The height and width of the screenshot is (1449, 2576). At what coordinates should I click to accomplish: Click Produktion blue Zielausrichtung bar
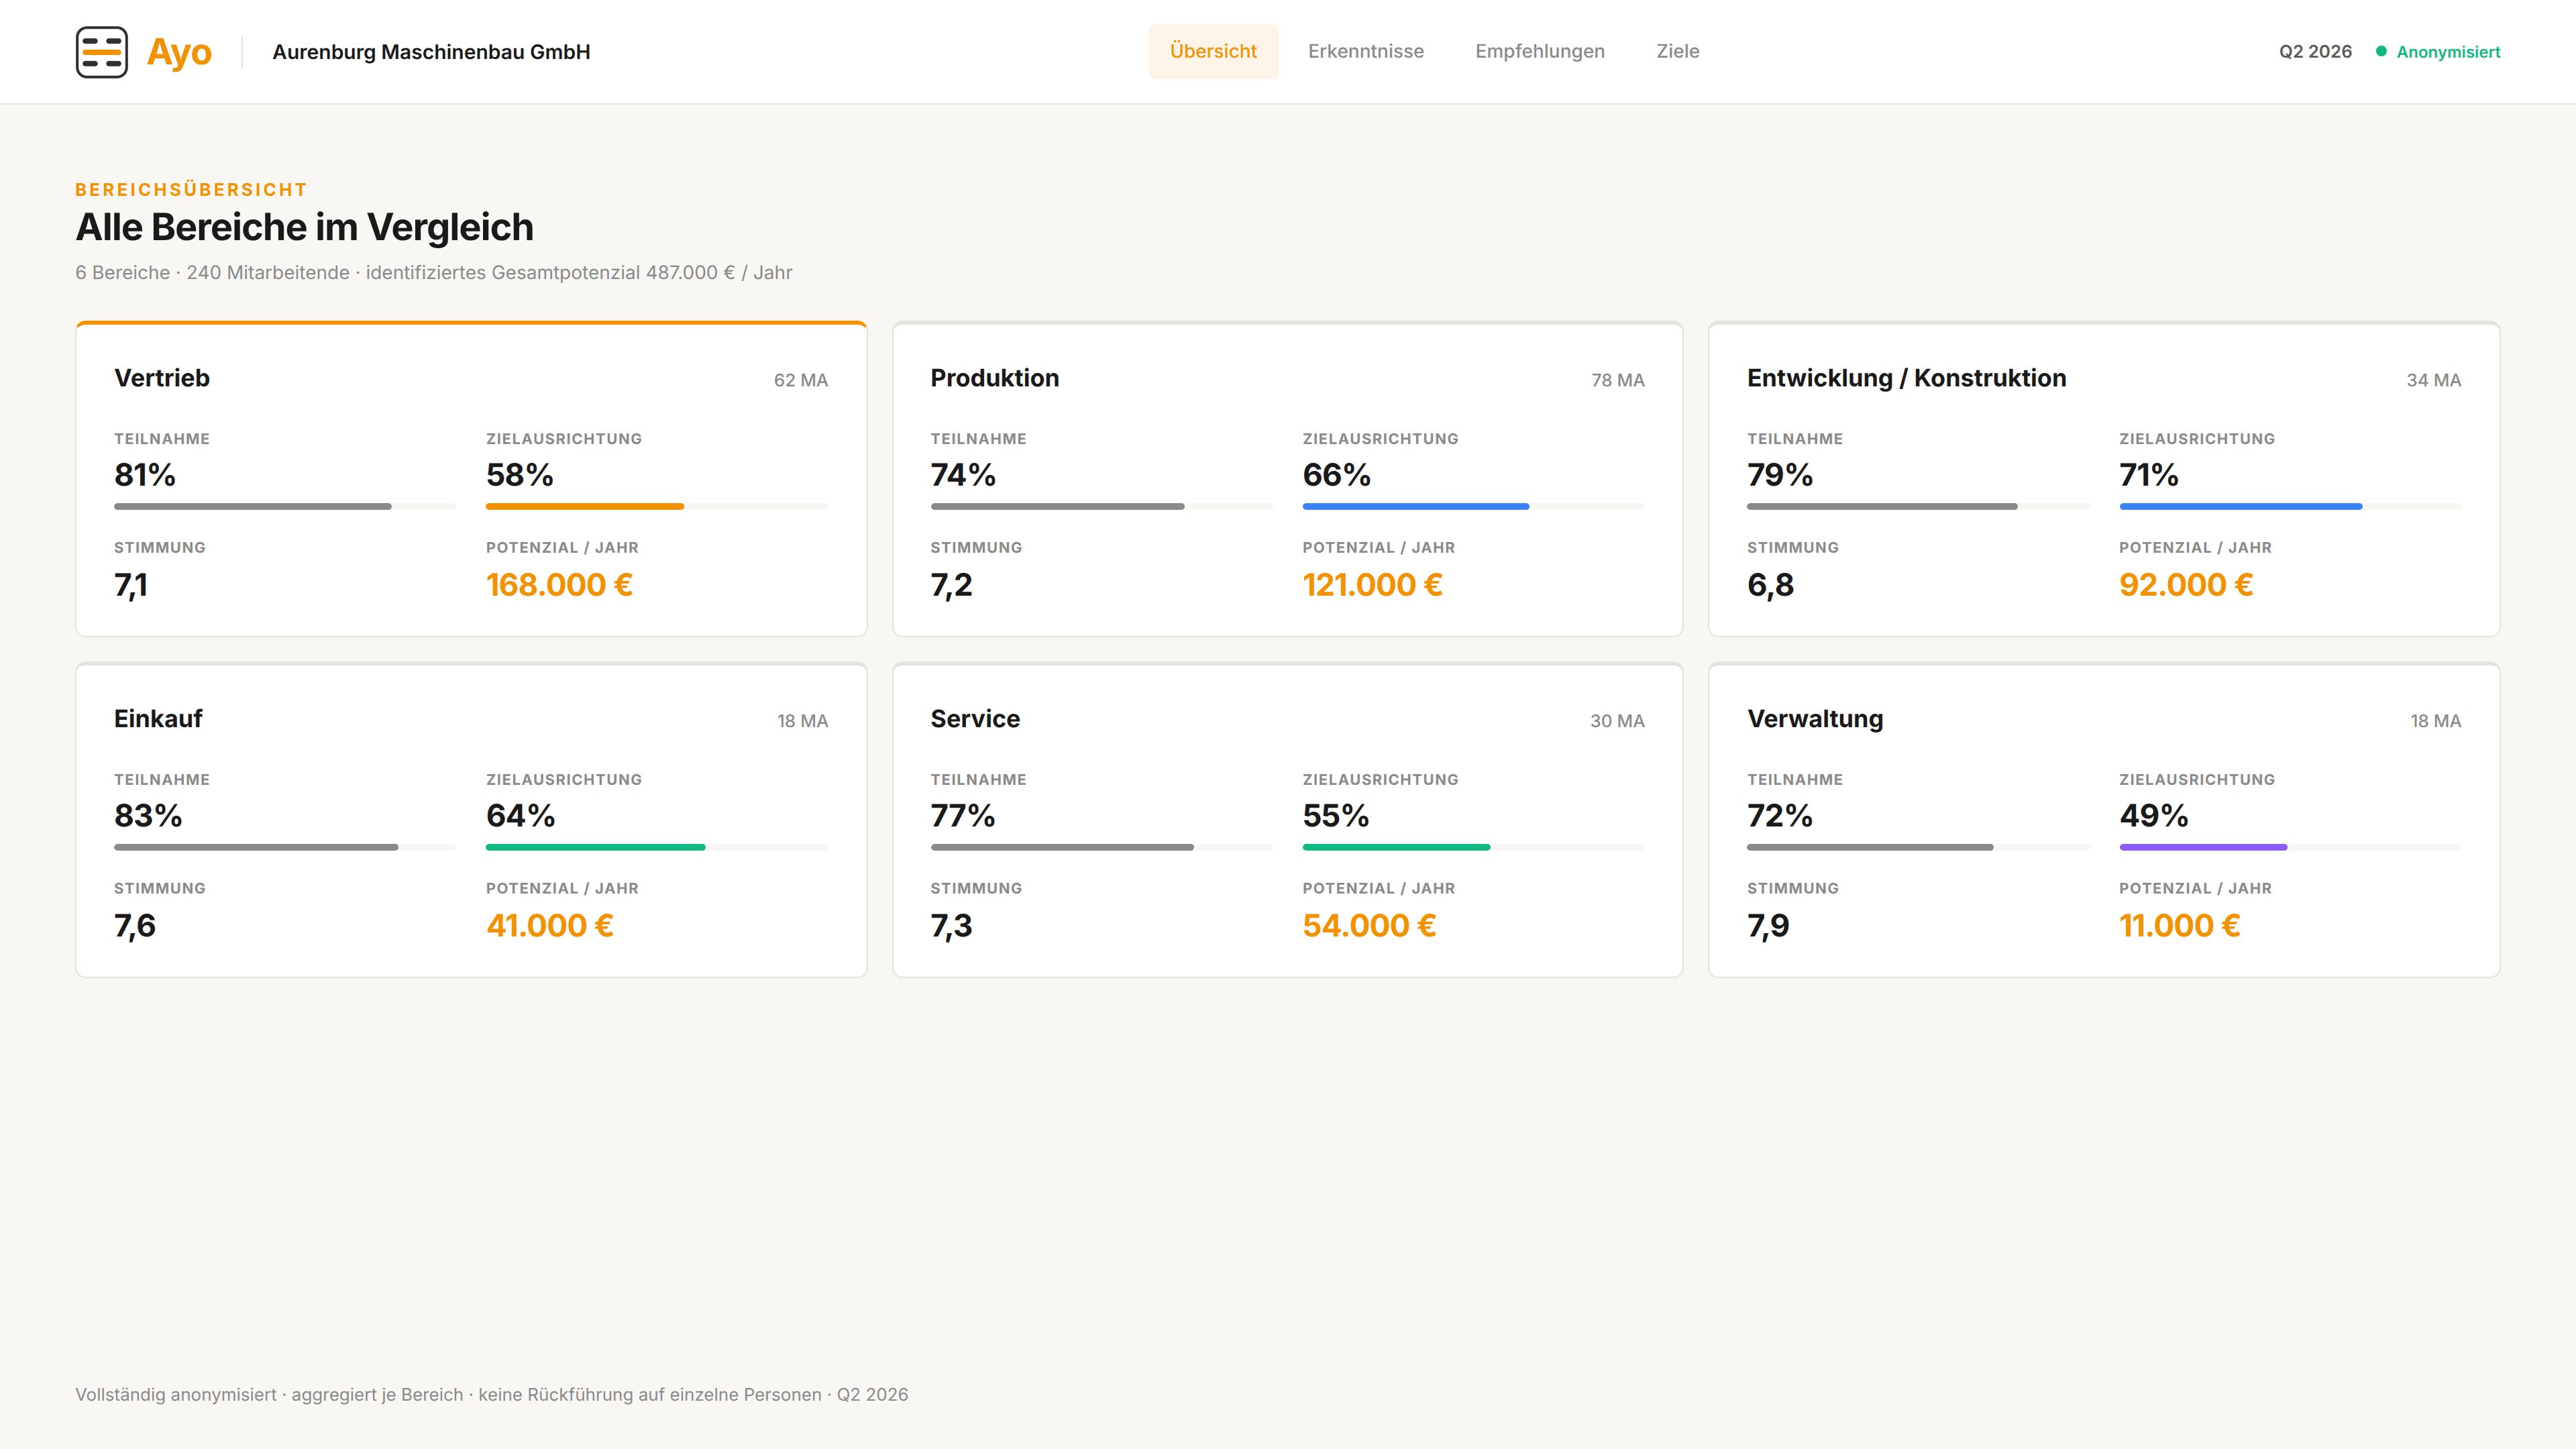pos(1473,507)
